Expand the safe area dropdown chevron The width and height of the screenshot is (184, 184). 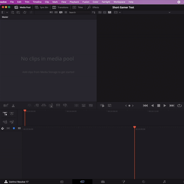tap(120, 12)
